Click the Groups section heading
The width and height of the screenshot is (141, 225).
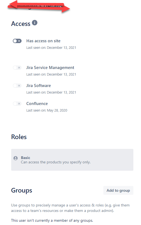pos(22,191)
